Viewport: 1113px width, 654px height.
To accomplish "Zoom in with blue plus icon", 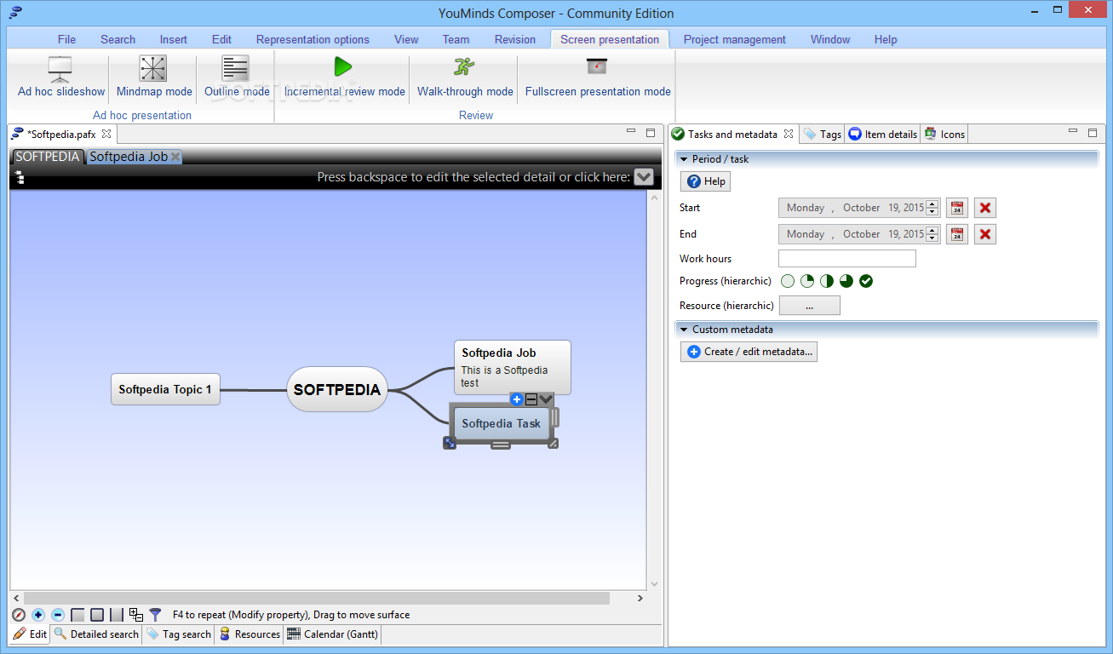I will 38,614.
